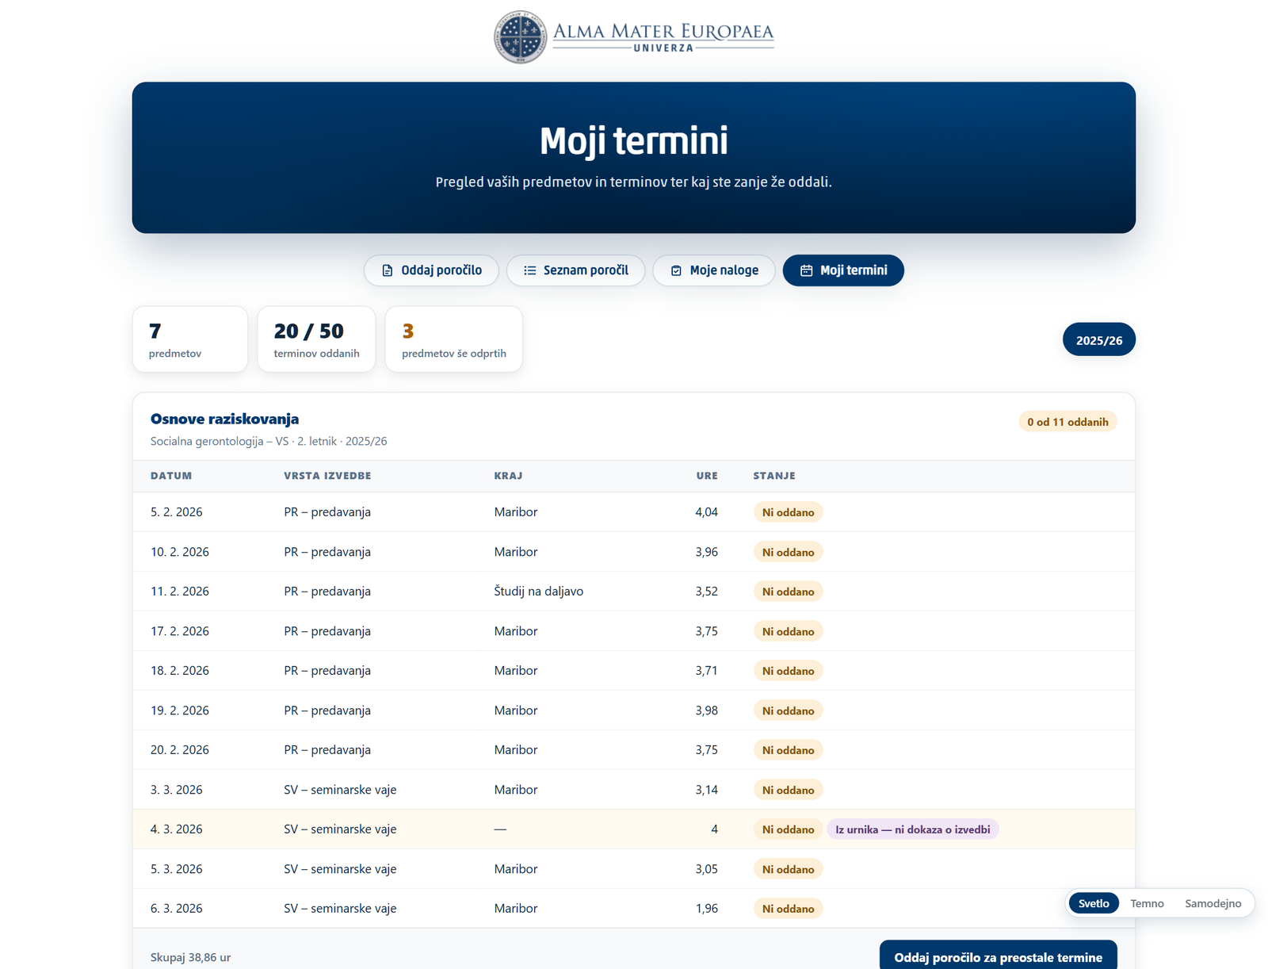Click the STANJE column header

[774, 476]
